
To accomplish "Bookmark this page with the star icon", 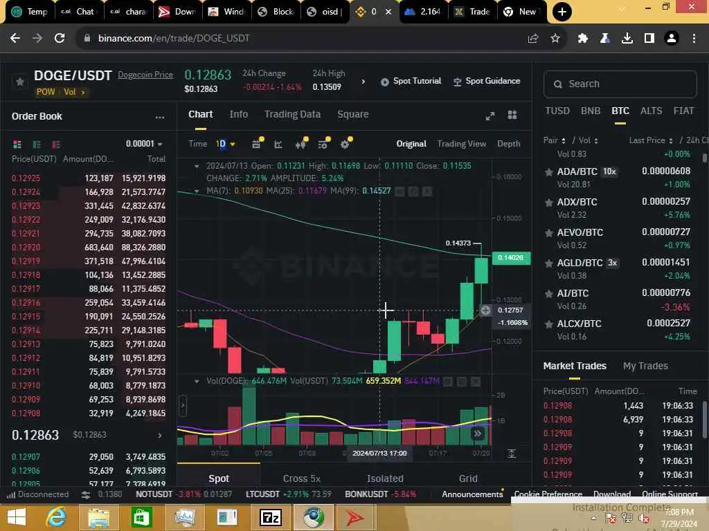I will click(x=555, y=39).
